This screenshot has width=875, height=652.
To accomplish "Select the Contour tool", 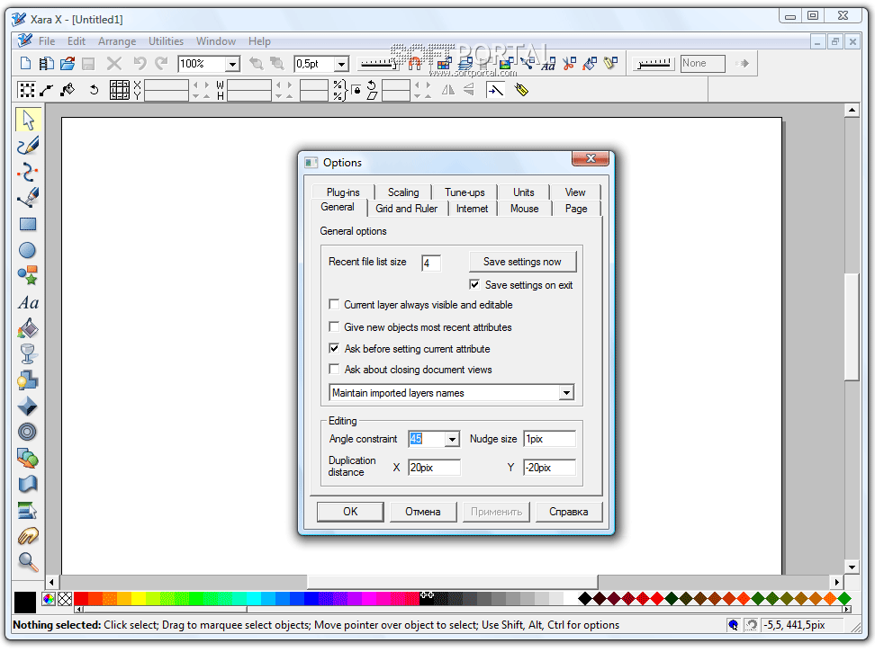I will 27,432.
